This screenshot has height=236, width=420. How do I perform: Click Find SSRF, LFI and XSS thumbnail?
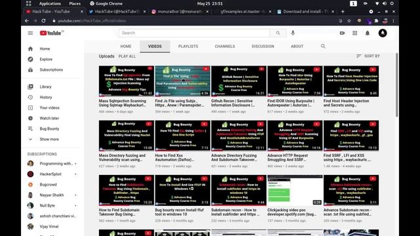(351, 136)
